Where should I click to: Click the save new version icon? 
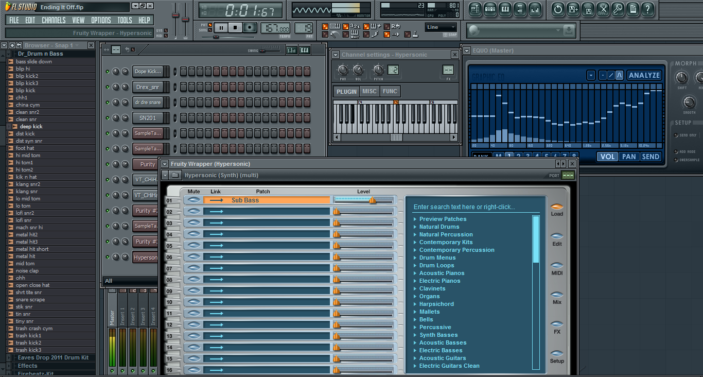[573, 9]
